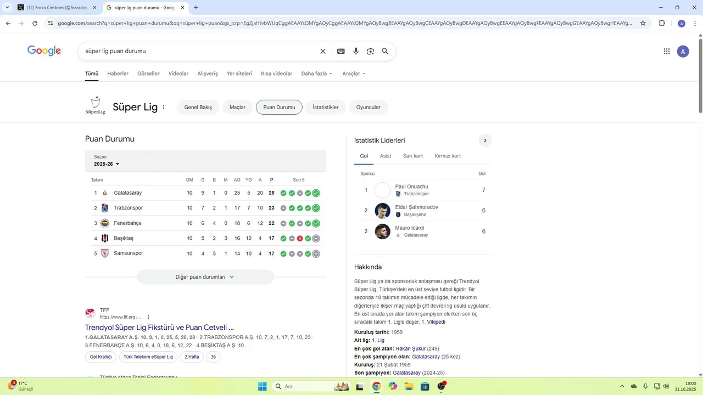Screen dimensions: 703x395
Task: Switch to the Görseller tab
Action: (148, 74)
